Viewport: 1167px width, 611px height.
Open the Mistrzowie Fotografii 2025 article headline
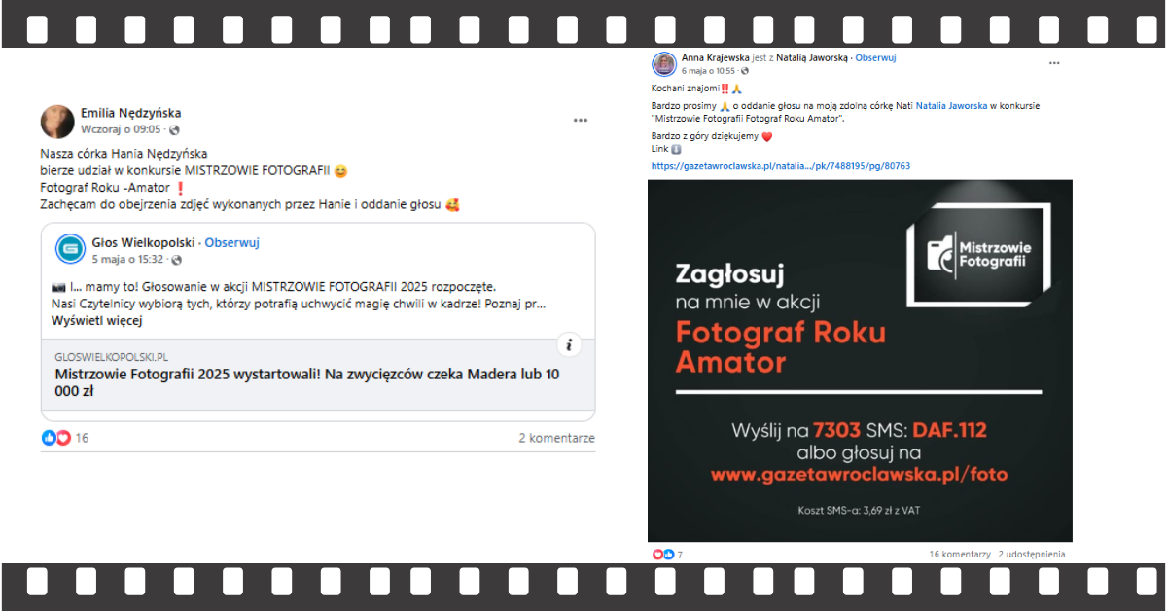point(307,382)
